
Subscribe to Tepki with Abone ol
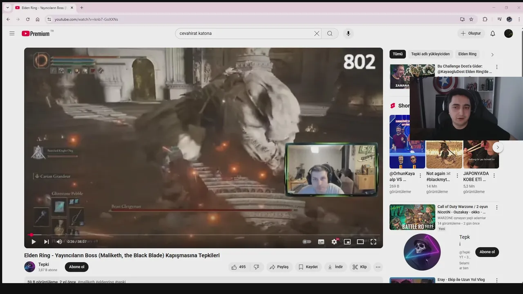(x=77, y=267)
